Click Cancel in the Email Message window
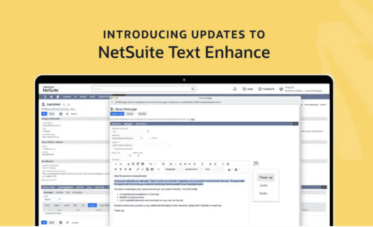Screen dimensions: 373x227 pyautogui.click(x=130, y=114)
